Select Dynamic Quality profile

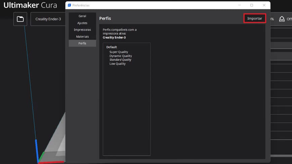point(121,56)
